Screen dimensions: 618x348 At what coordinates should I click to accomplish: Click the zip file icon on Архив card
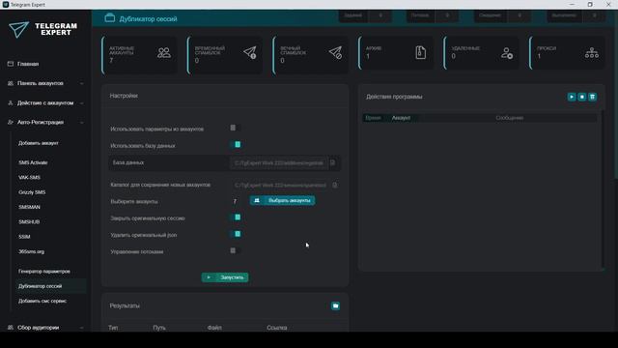coord(421,52)
